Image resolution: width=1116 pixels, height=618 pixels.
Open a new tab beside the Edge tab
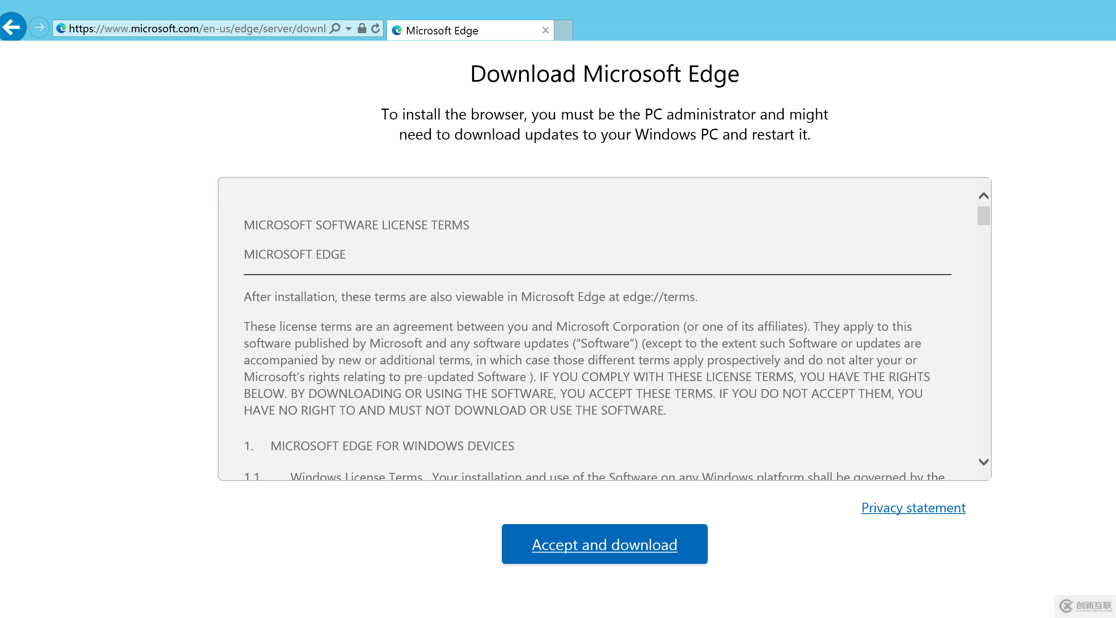point(563,30)
